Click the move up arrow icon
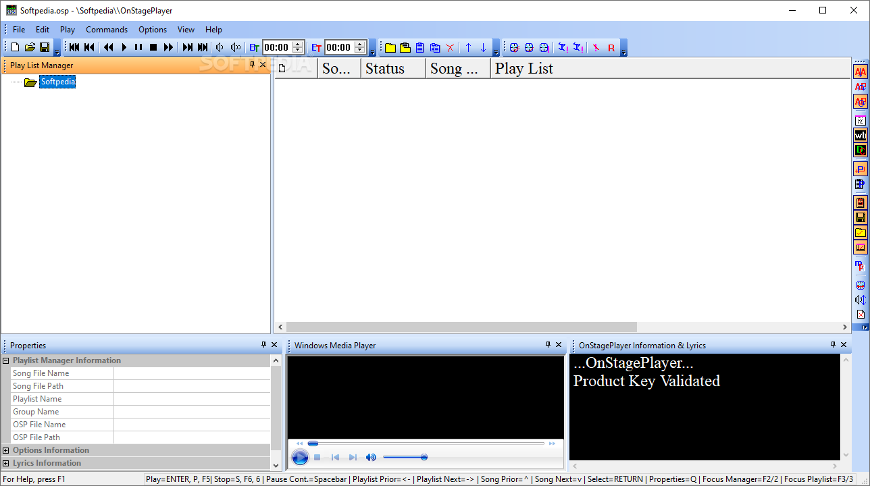Image resolution: width=870 pixels, height=486 pixels. (468, 47)
